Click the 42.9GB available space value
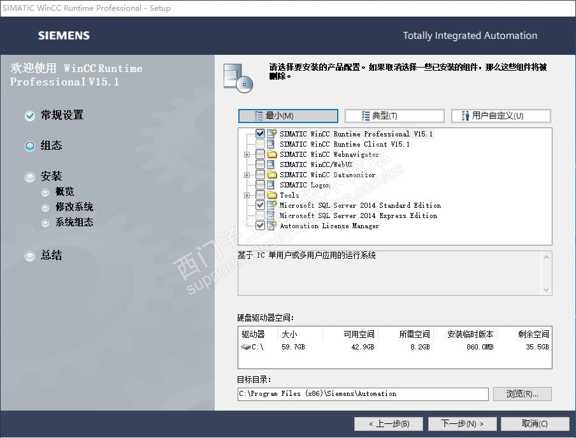576x438 pixels. click(363, 347)
